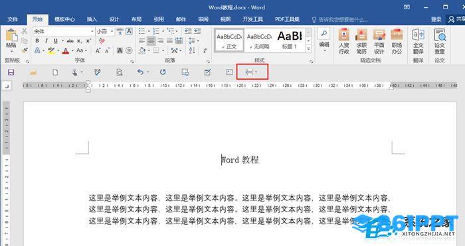Sort text with the A-Z sort icon
Screen dimensions: 465x246
point(192,50)
